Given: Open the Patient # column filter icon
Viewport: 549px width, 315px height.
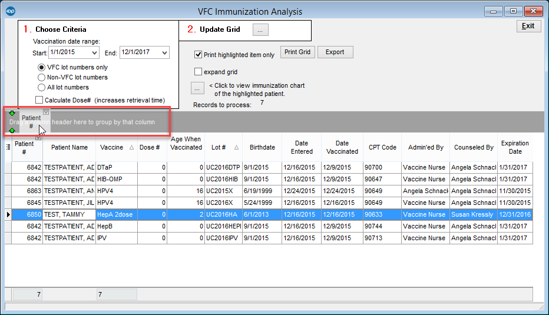Looking at the screenshot, I should click(38, 138).
